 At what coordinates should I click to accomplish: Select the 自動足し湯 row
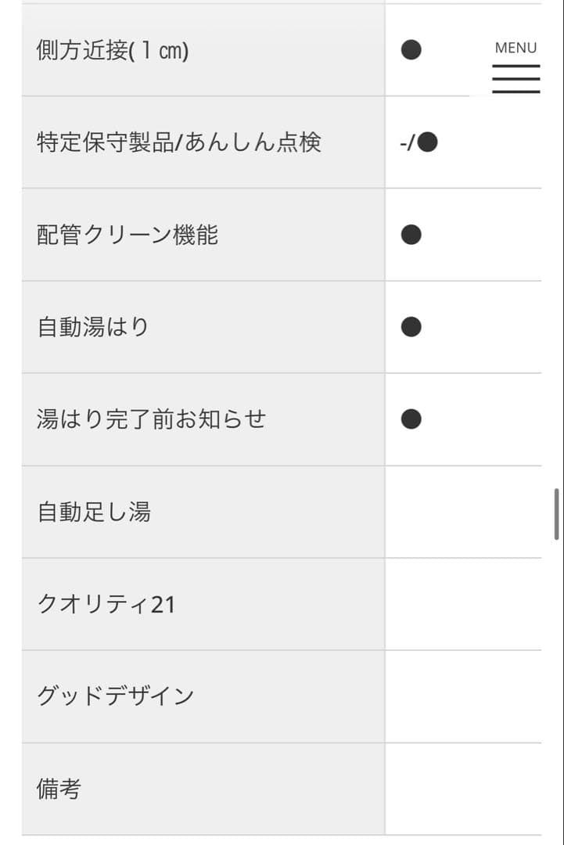pyautogui.click(x=94, y=511)
